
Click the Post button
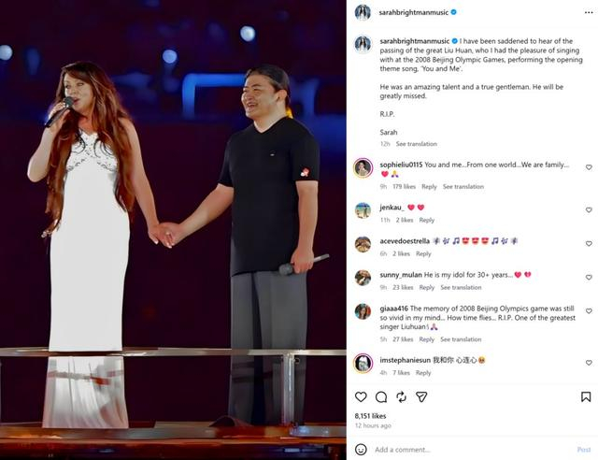tap(584, 450)
